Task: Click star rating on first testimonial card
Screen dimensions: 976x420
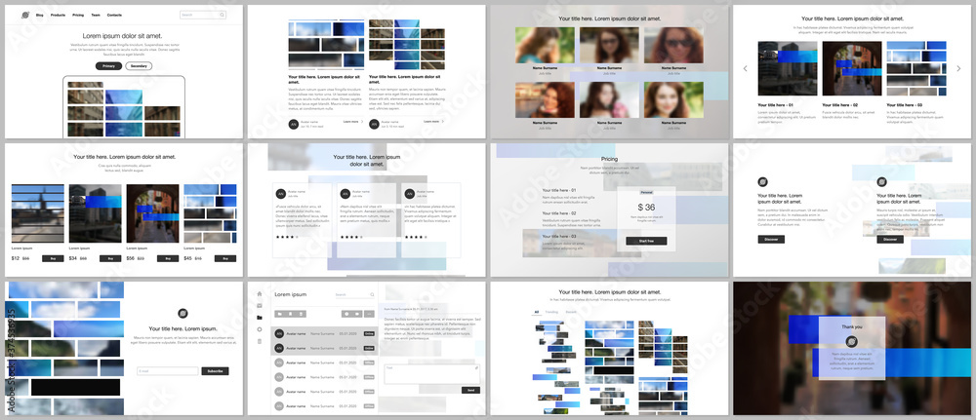Action: point(287,237)
